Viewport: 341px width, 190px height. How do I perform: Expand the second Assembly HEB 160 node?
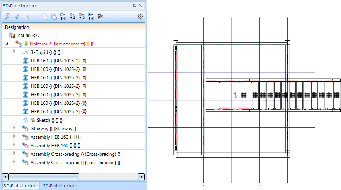pos(14,145)
